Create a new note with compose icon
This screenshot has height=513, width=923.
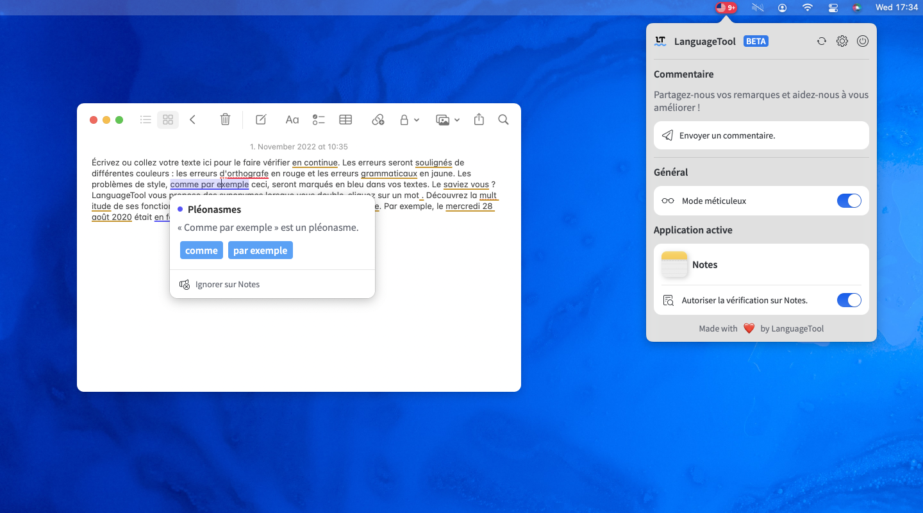(x=261, y=120)
